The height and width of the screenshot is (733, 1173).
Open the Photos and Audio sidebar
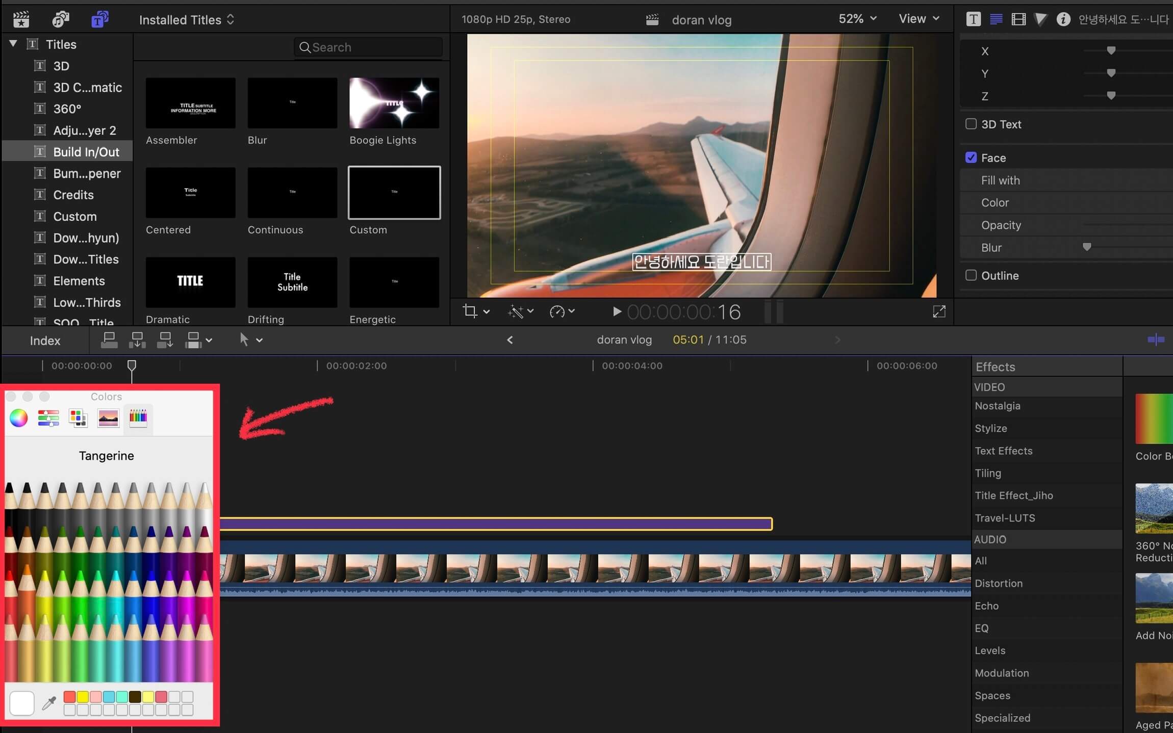pos(60,19)
